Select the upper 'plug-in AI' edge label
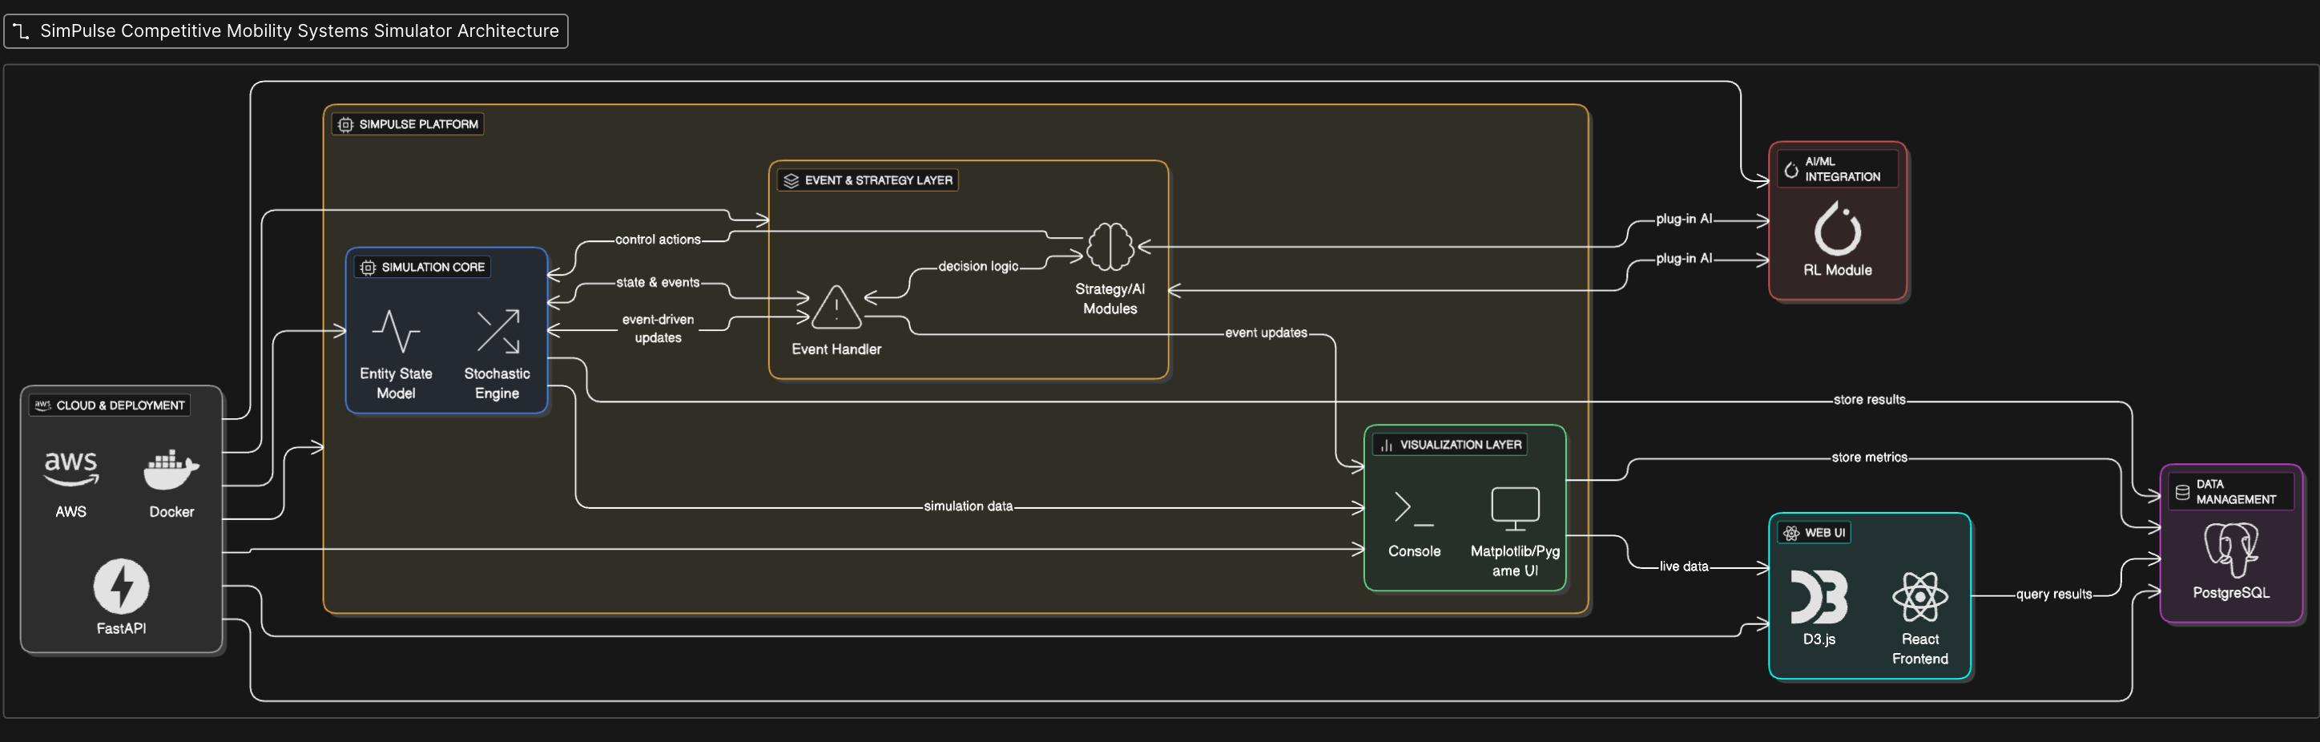This screenshot has width=2320, height=742. 1684,219
